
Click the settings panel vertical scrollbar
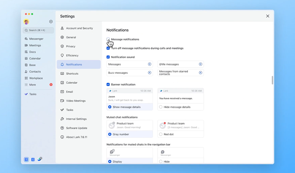[x=272, y=80]
